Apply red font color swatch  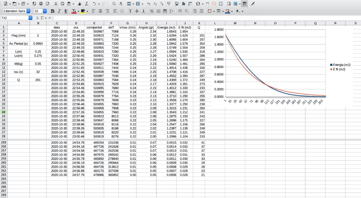pos(74,11)
